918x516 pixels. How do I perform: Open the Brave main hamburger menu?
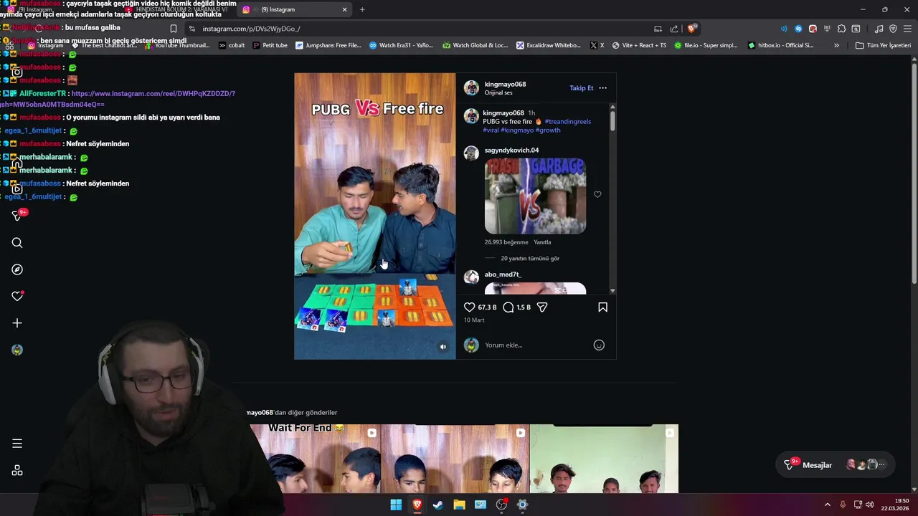[x=907, y=29]
